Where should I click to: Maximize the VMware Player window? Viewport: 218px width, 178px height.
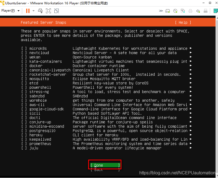[210, 3]
